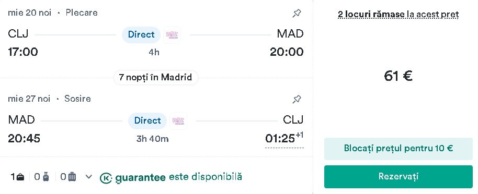Click the mie 20 noi Plecare header
Screen dimensions: 478x194
[53, 13]
